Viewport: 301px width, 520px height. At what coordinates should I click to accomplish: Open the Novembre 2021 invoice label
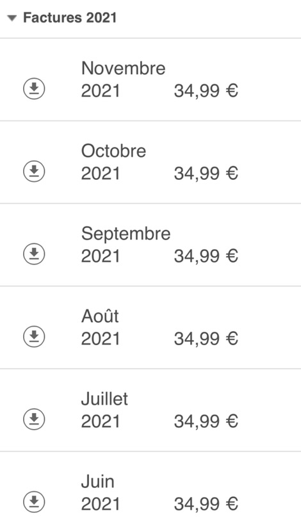coord(124,79)
